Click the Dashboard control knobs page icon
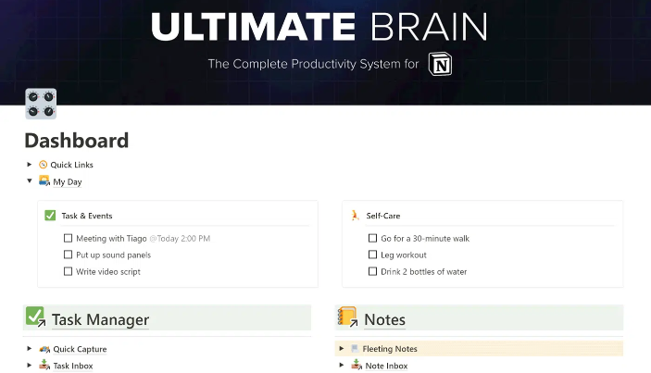The image size is (651, 373). coord(41,104)
